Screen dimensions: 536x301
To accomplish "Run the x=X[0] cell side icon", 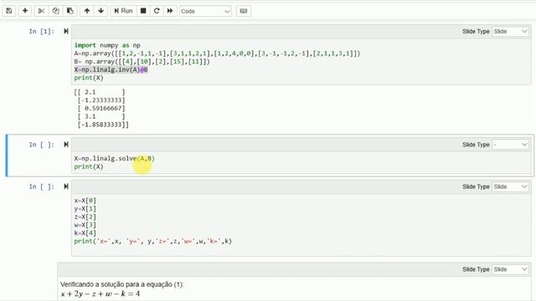I will point(66,186).
